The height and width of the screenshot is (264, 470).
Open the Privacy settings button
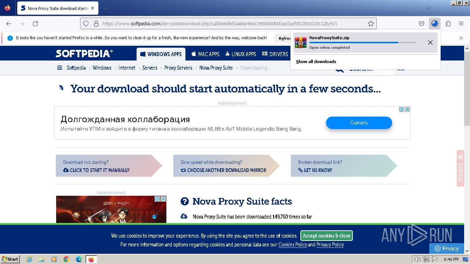coord(446,248)
